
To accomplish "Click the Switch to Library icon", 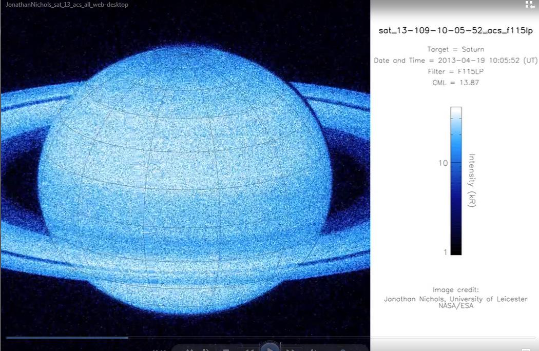I will (x=529, y=5).
